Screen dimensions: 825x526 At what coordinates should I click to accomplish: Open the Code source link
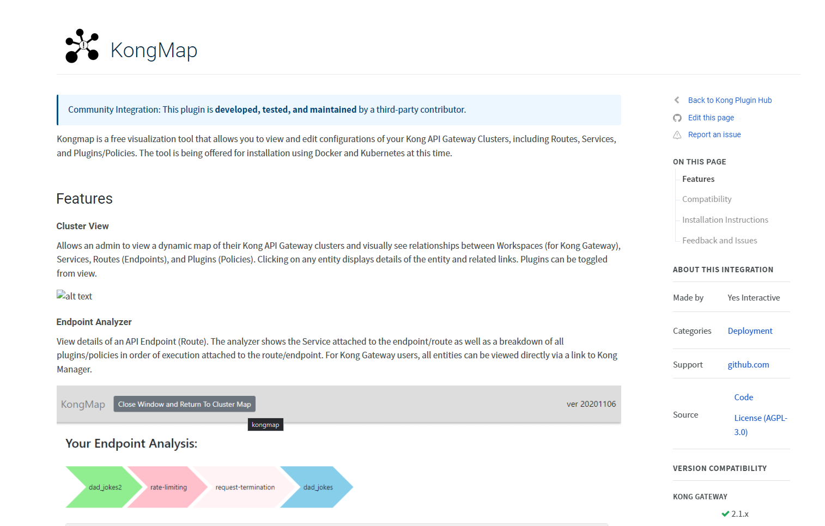pos(743,397)
